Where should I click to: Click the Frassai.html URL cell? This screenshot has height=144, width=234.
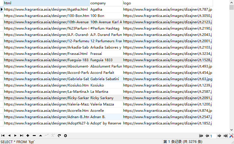pos(46,54)
